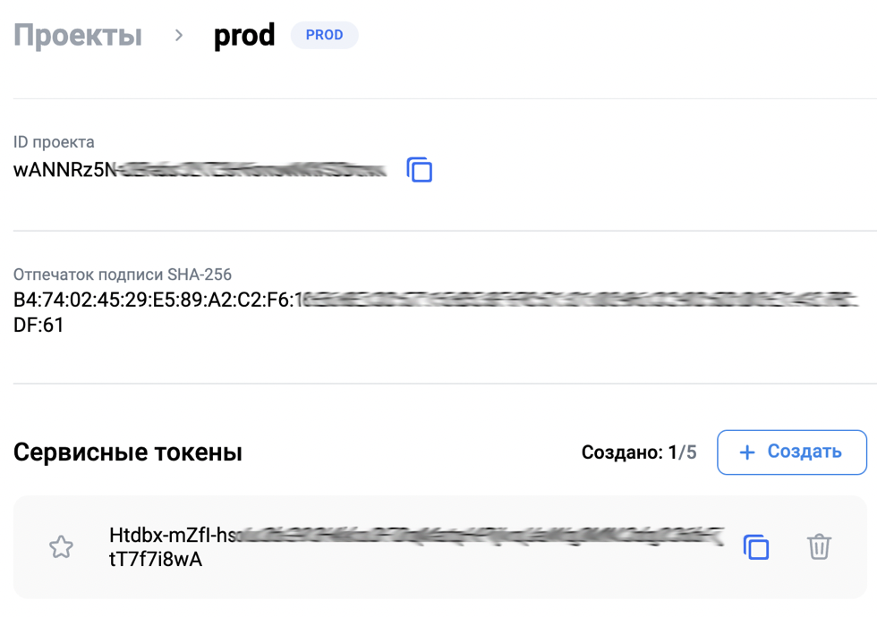Go back to Проекты breadcrumb

[78, 35]
